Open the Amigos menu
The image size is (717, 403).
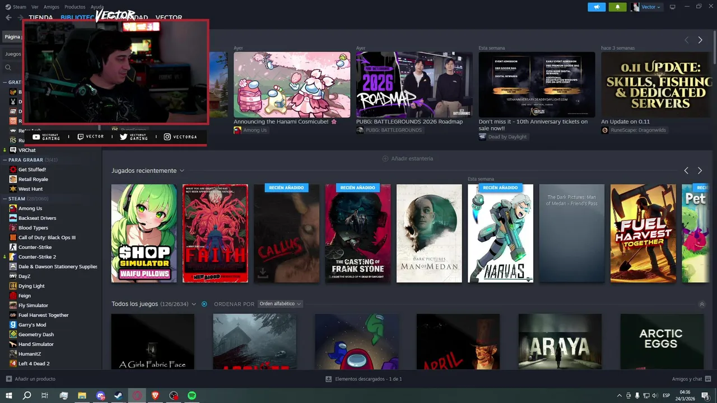click(x=51, y=7)
